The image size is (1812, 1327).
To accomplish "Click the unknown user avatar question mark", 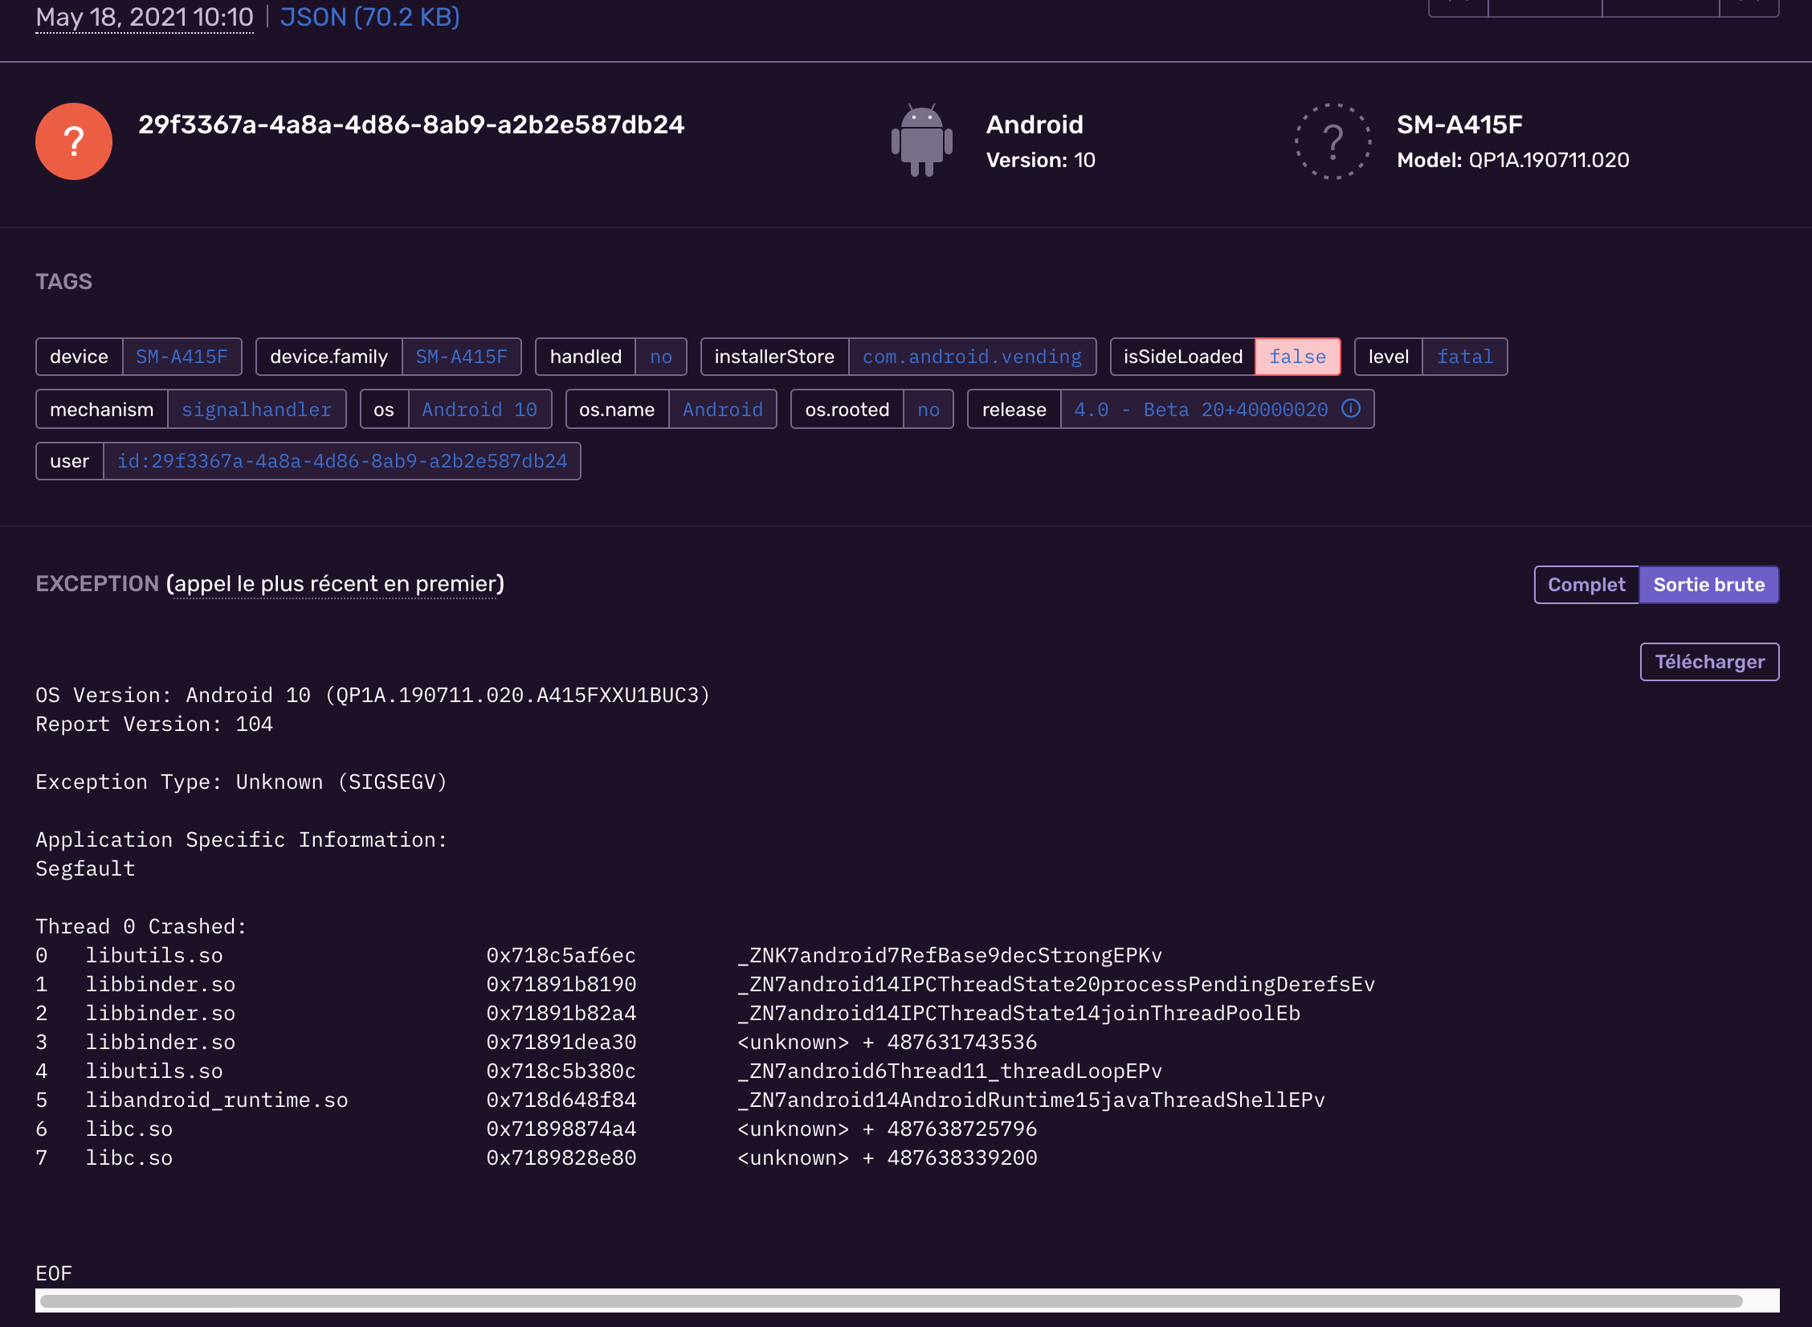I will pos(73,141).
